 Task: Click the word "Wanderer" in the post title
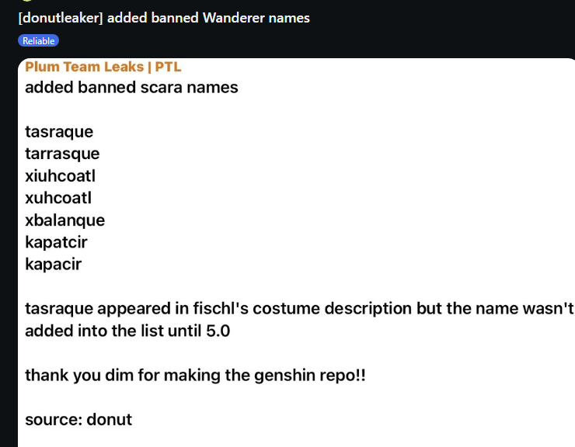pyautogui.click(x=235, y=18)
